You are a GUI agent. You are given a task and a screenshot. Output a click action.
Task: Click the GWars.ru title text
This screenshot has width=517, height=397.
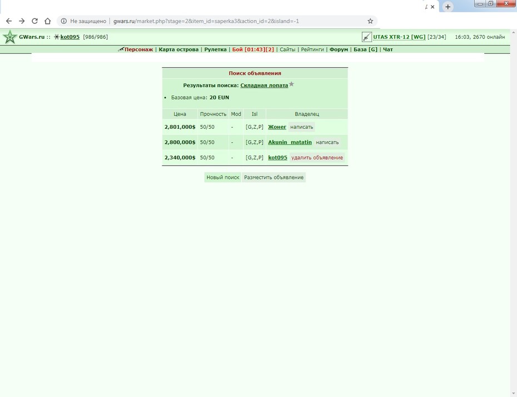(32, 37)
